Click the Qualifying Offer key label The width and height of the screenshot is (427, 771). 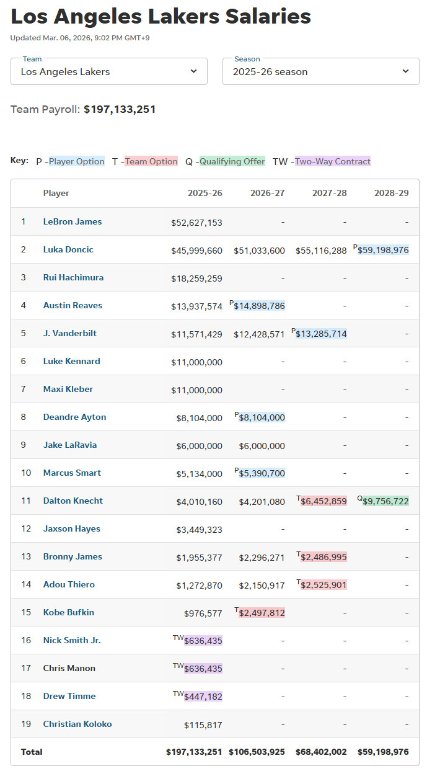232,161
